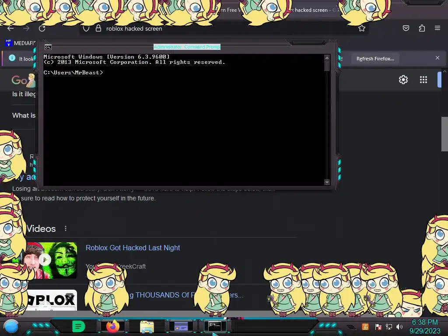448x336 pixels.
Task: Open the MEDIAFIRE bookmark
Action: (x=21, y=43)
